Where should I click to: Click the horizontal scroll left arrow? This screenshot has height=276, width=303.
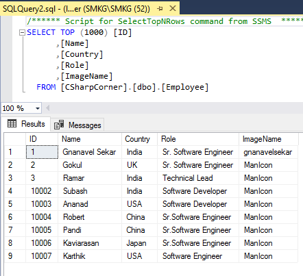coord(48,108)
